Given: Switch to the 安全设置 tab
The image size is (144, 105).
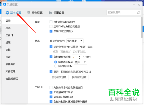Looking at the screenshot, I should pos(35,13).
